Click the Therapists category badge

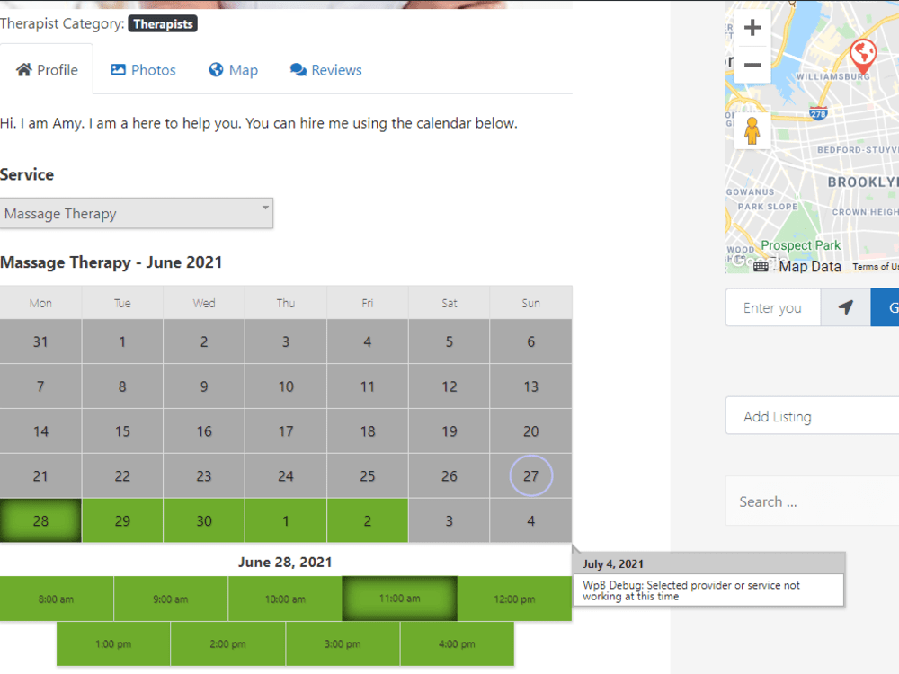click(x=163, y=24)
